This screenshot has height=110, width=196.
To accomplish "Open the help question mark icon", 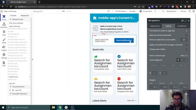I will 190,11.
